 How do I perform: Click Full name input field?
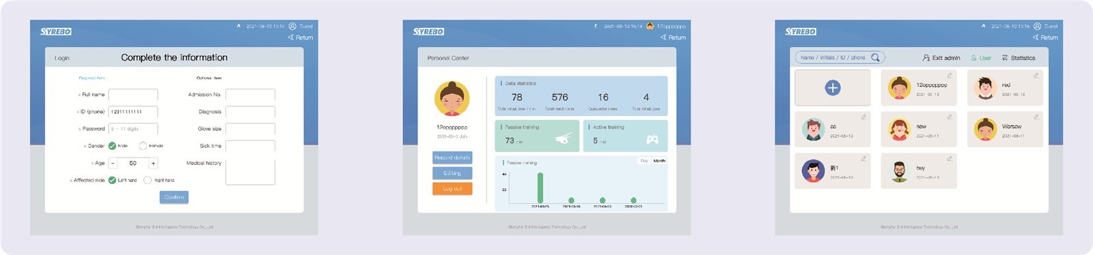click(x=133, y=95)
